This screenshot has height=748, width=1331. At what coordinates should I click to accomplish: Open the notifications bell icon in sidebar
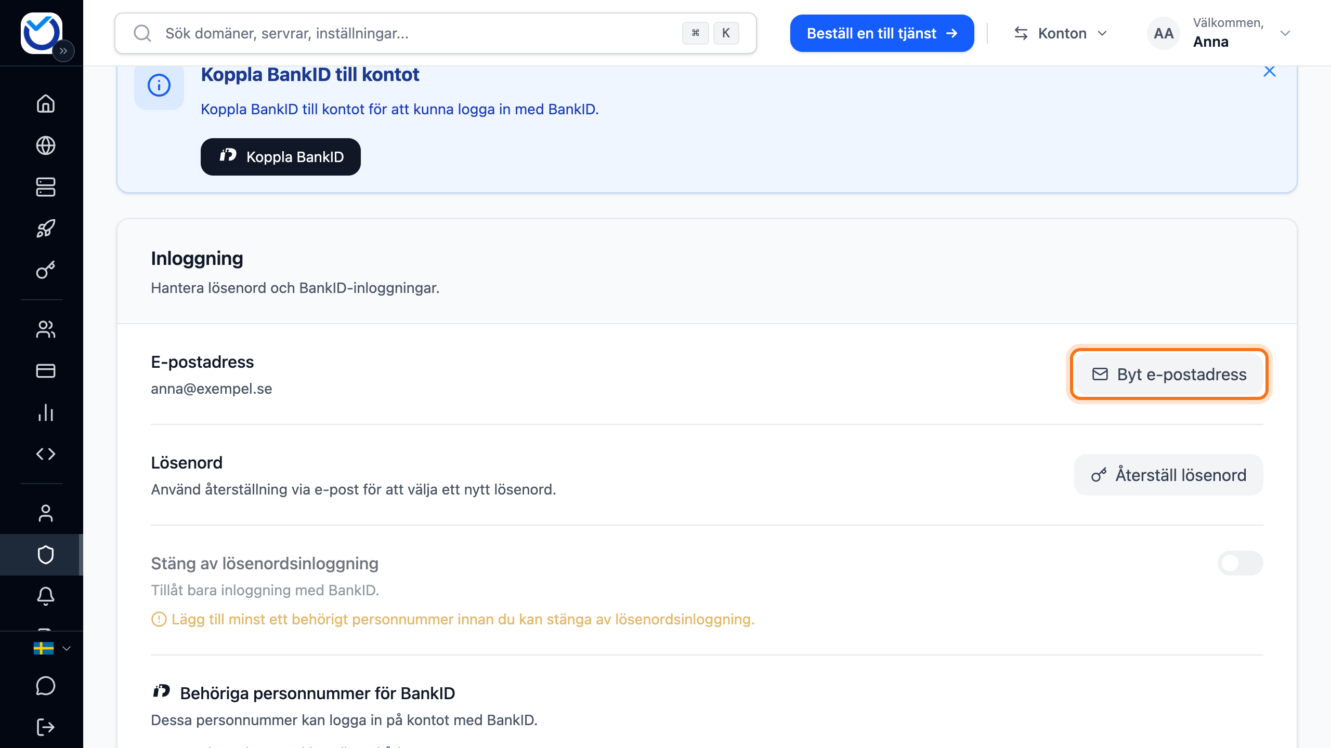(46, 596)
